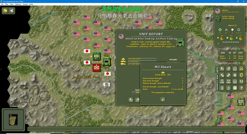Click the plain star icon in Units panel
Screen dimensions: 247x134
click(x=235, y=75)
